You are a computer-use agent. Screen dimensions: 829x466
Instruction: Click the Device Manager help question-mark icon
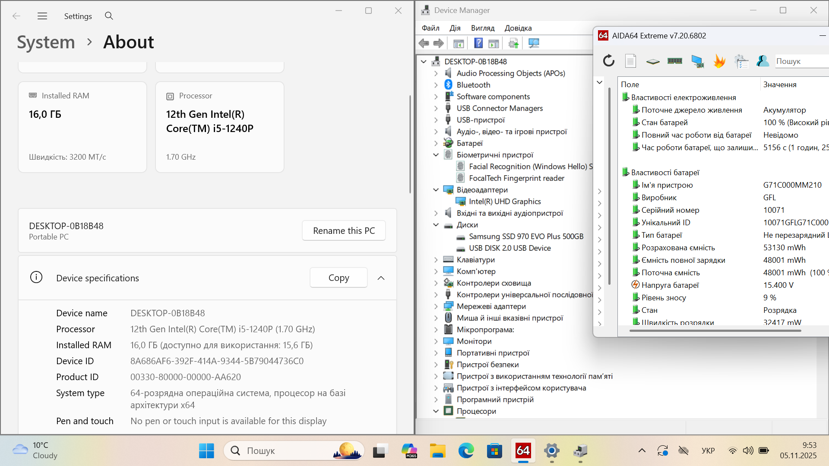[478, 43]
